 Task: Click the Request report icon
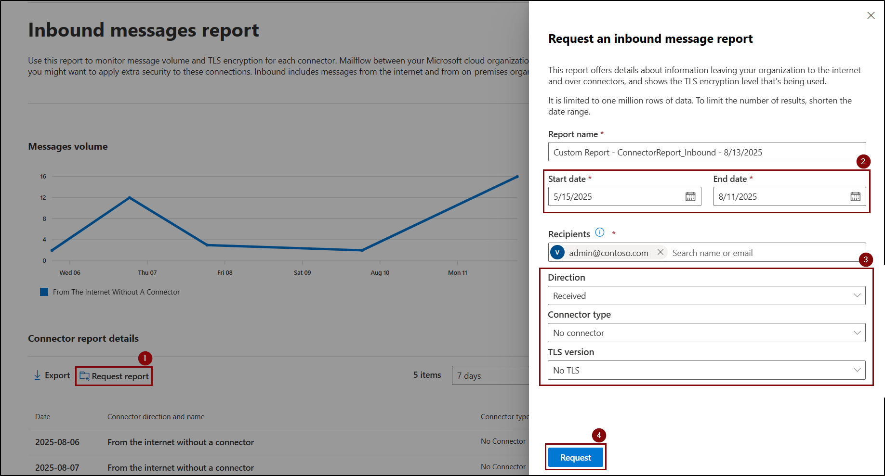point(84,376)
